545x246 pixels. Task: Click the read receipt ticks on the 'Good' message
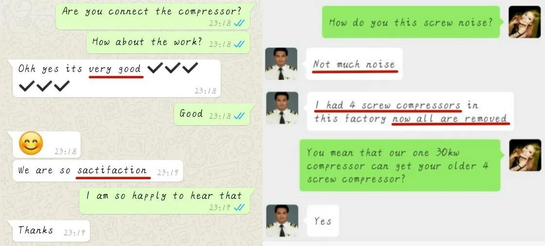click(239, 116)
